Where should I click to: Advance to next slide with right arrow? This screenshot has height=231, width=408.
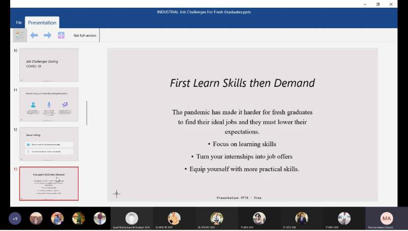tap(47, 35)
